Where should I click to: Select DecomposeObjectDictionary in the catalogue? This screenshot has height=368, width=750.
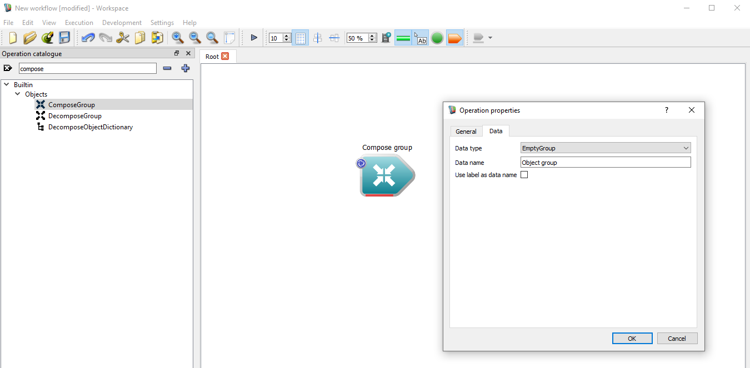coord(91,127)
